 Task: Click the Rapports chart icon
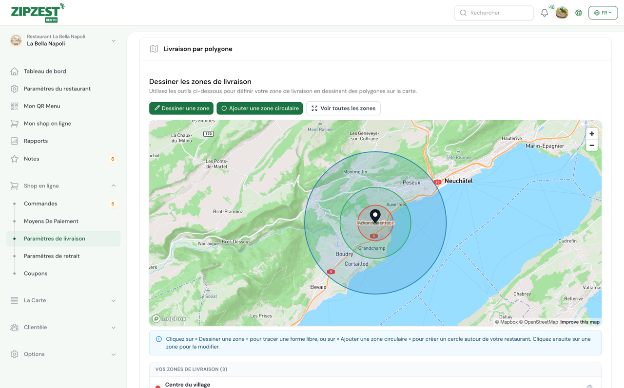(x=15, y=141)
